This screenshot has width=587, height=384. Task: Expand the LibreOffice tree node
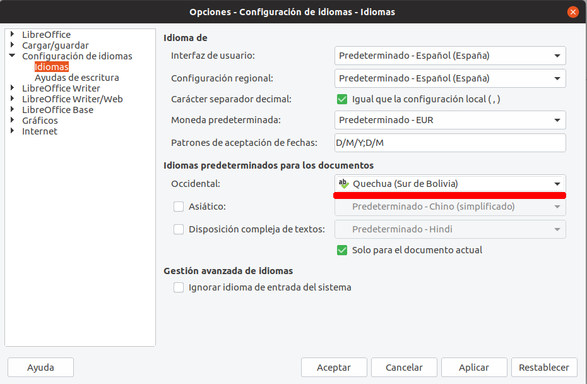(x=13, y=34)
